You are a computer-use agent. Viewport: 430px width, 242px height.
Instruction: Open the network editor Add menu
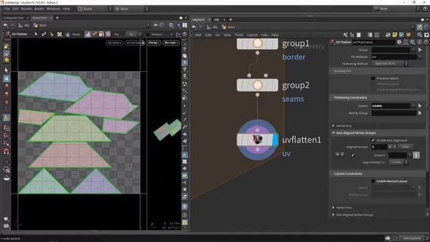click(198, 35)
